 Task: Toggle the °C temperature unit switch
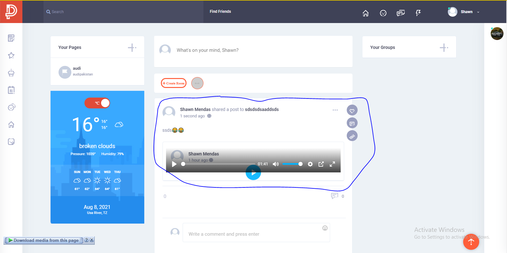[x=97, y=103]
